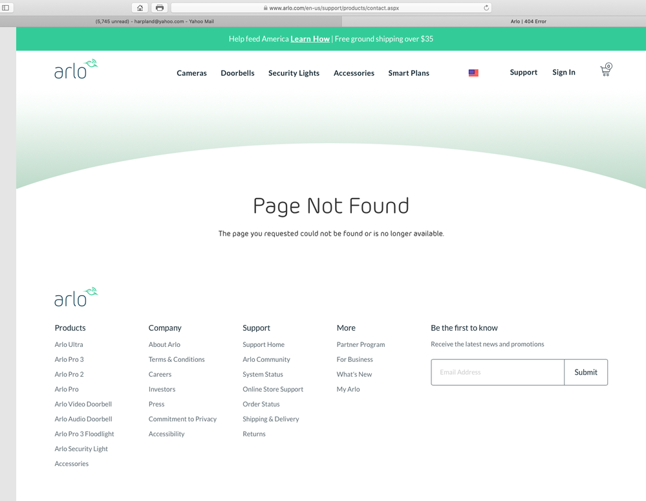
Task: Open the Partner Program link
Action: pos(361,344)
